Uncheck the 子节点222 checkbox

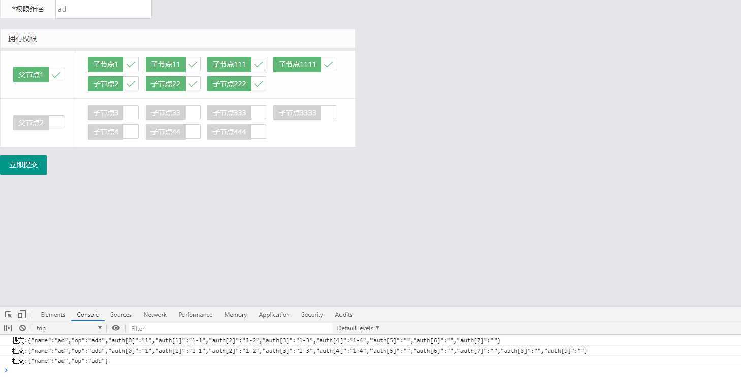(237, 84)
